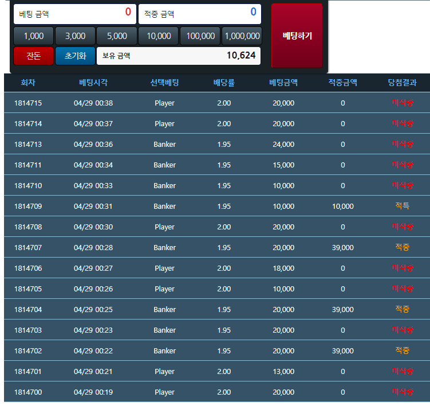Click the 보유 금액 balance field
This screenshot has height=405, width=430.
pos(179,56)
